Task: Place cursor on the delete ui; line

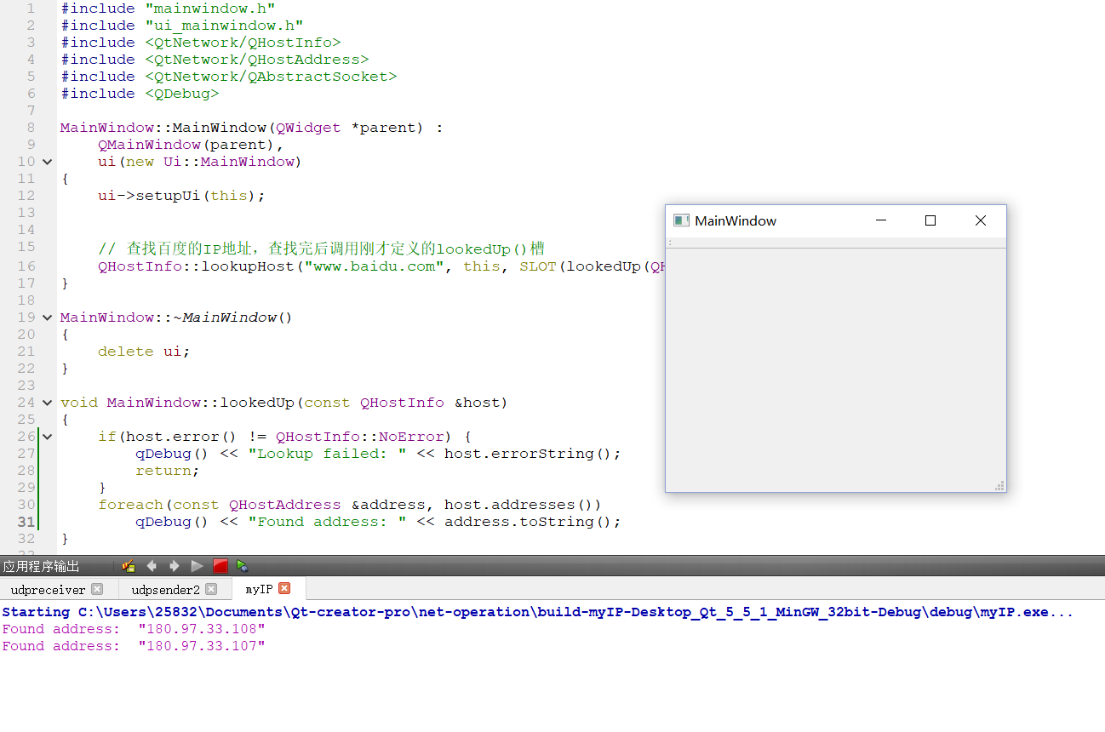Action: [144, 352]
